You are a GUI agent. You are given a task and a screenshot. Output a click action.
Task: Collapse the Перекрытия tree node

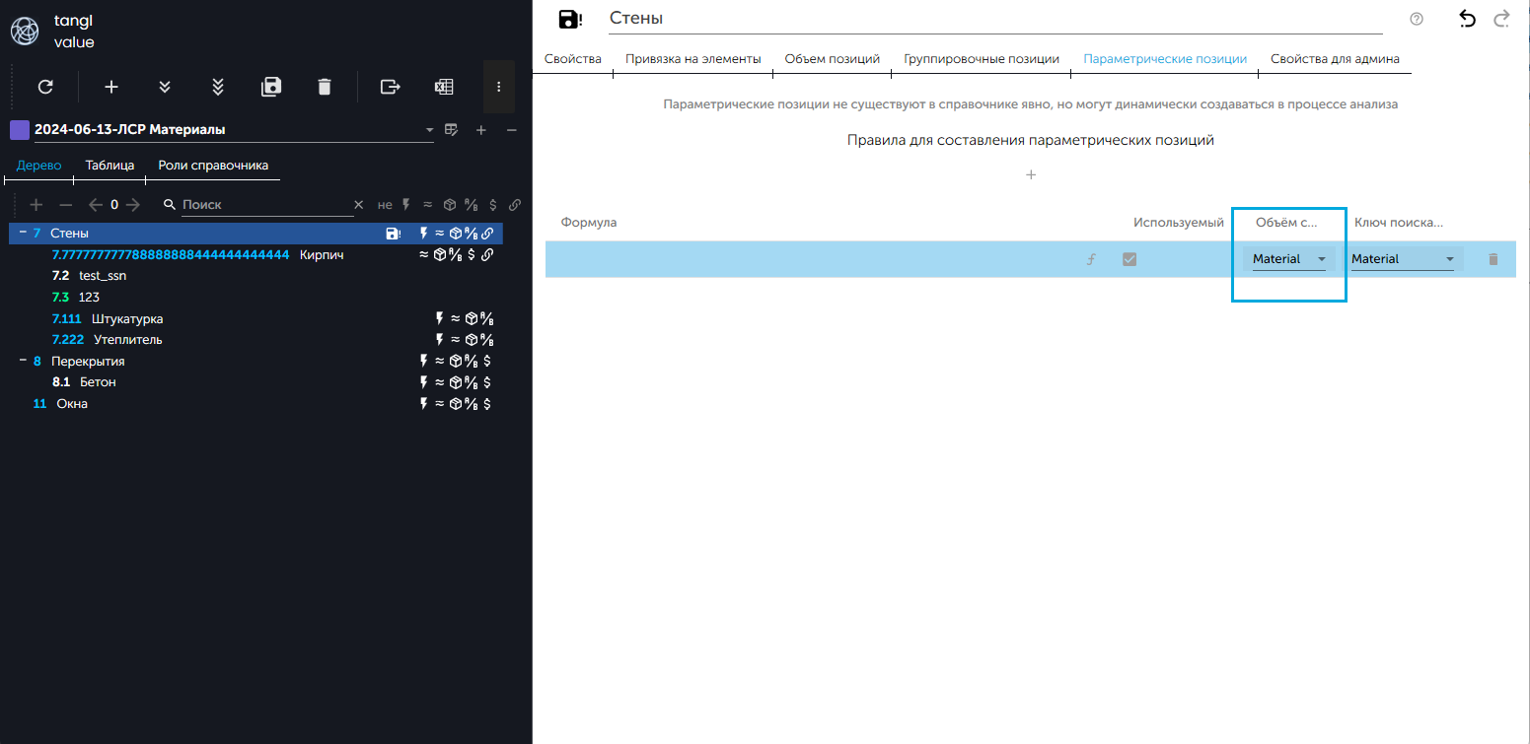(x=22, y=361)
